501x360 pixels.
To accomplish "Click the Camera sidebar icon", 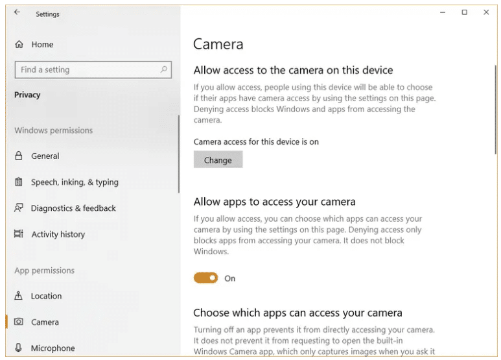I will coord(19,322).
